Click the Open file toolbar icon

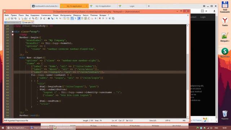pos(9,18)
